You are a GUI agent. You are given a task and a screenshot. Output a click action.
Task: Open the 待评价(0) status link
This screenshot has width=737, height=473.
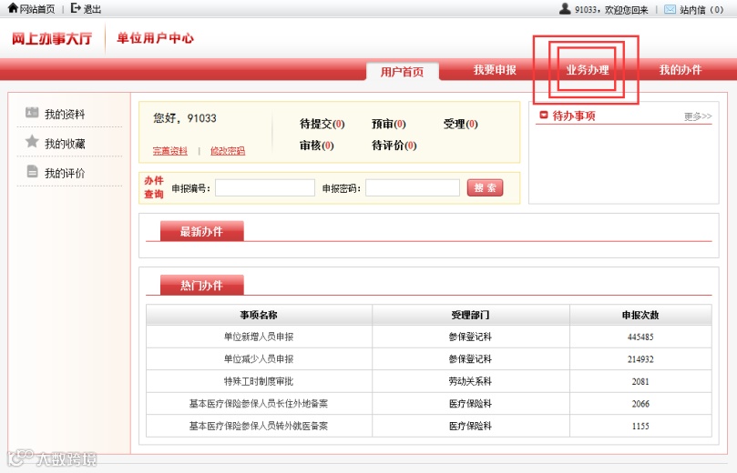[394, 146]
